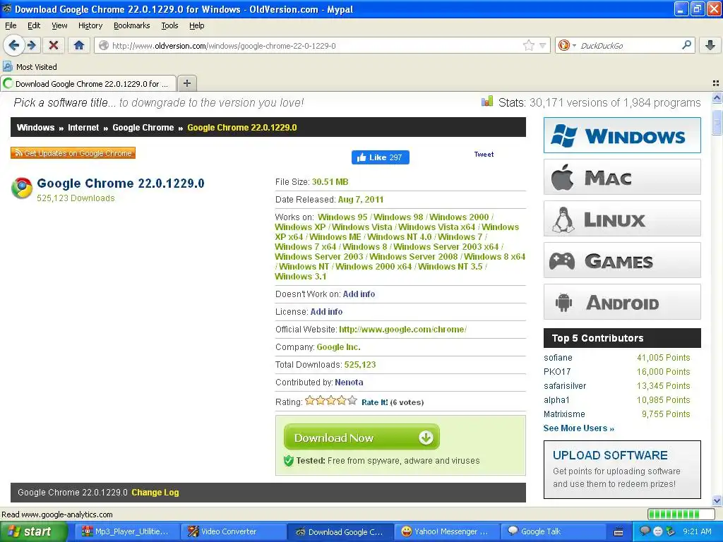Click the Rate It! link

click(374, 402)
